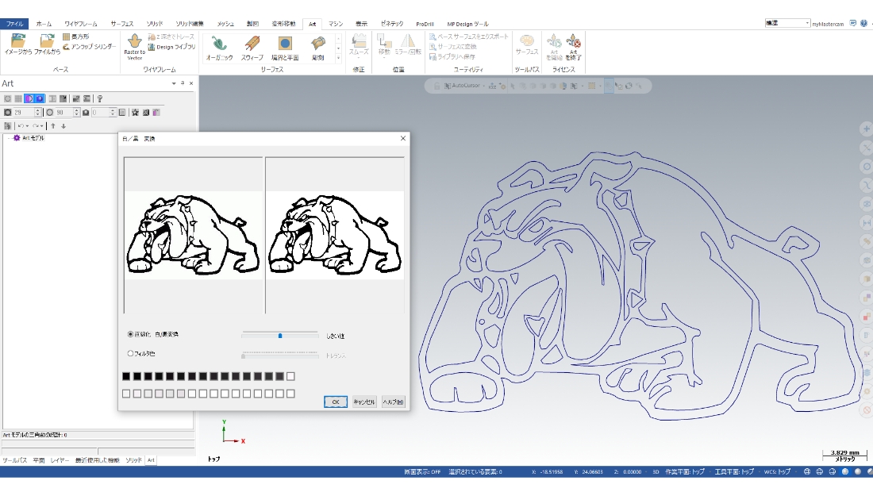Viewport: 873px width, 492px height.
Task: Switch to the サーフェス ribbon tab
Action: click(x=122, y=24)
